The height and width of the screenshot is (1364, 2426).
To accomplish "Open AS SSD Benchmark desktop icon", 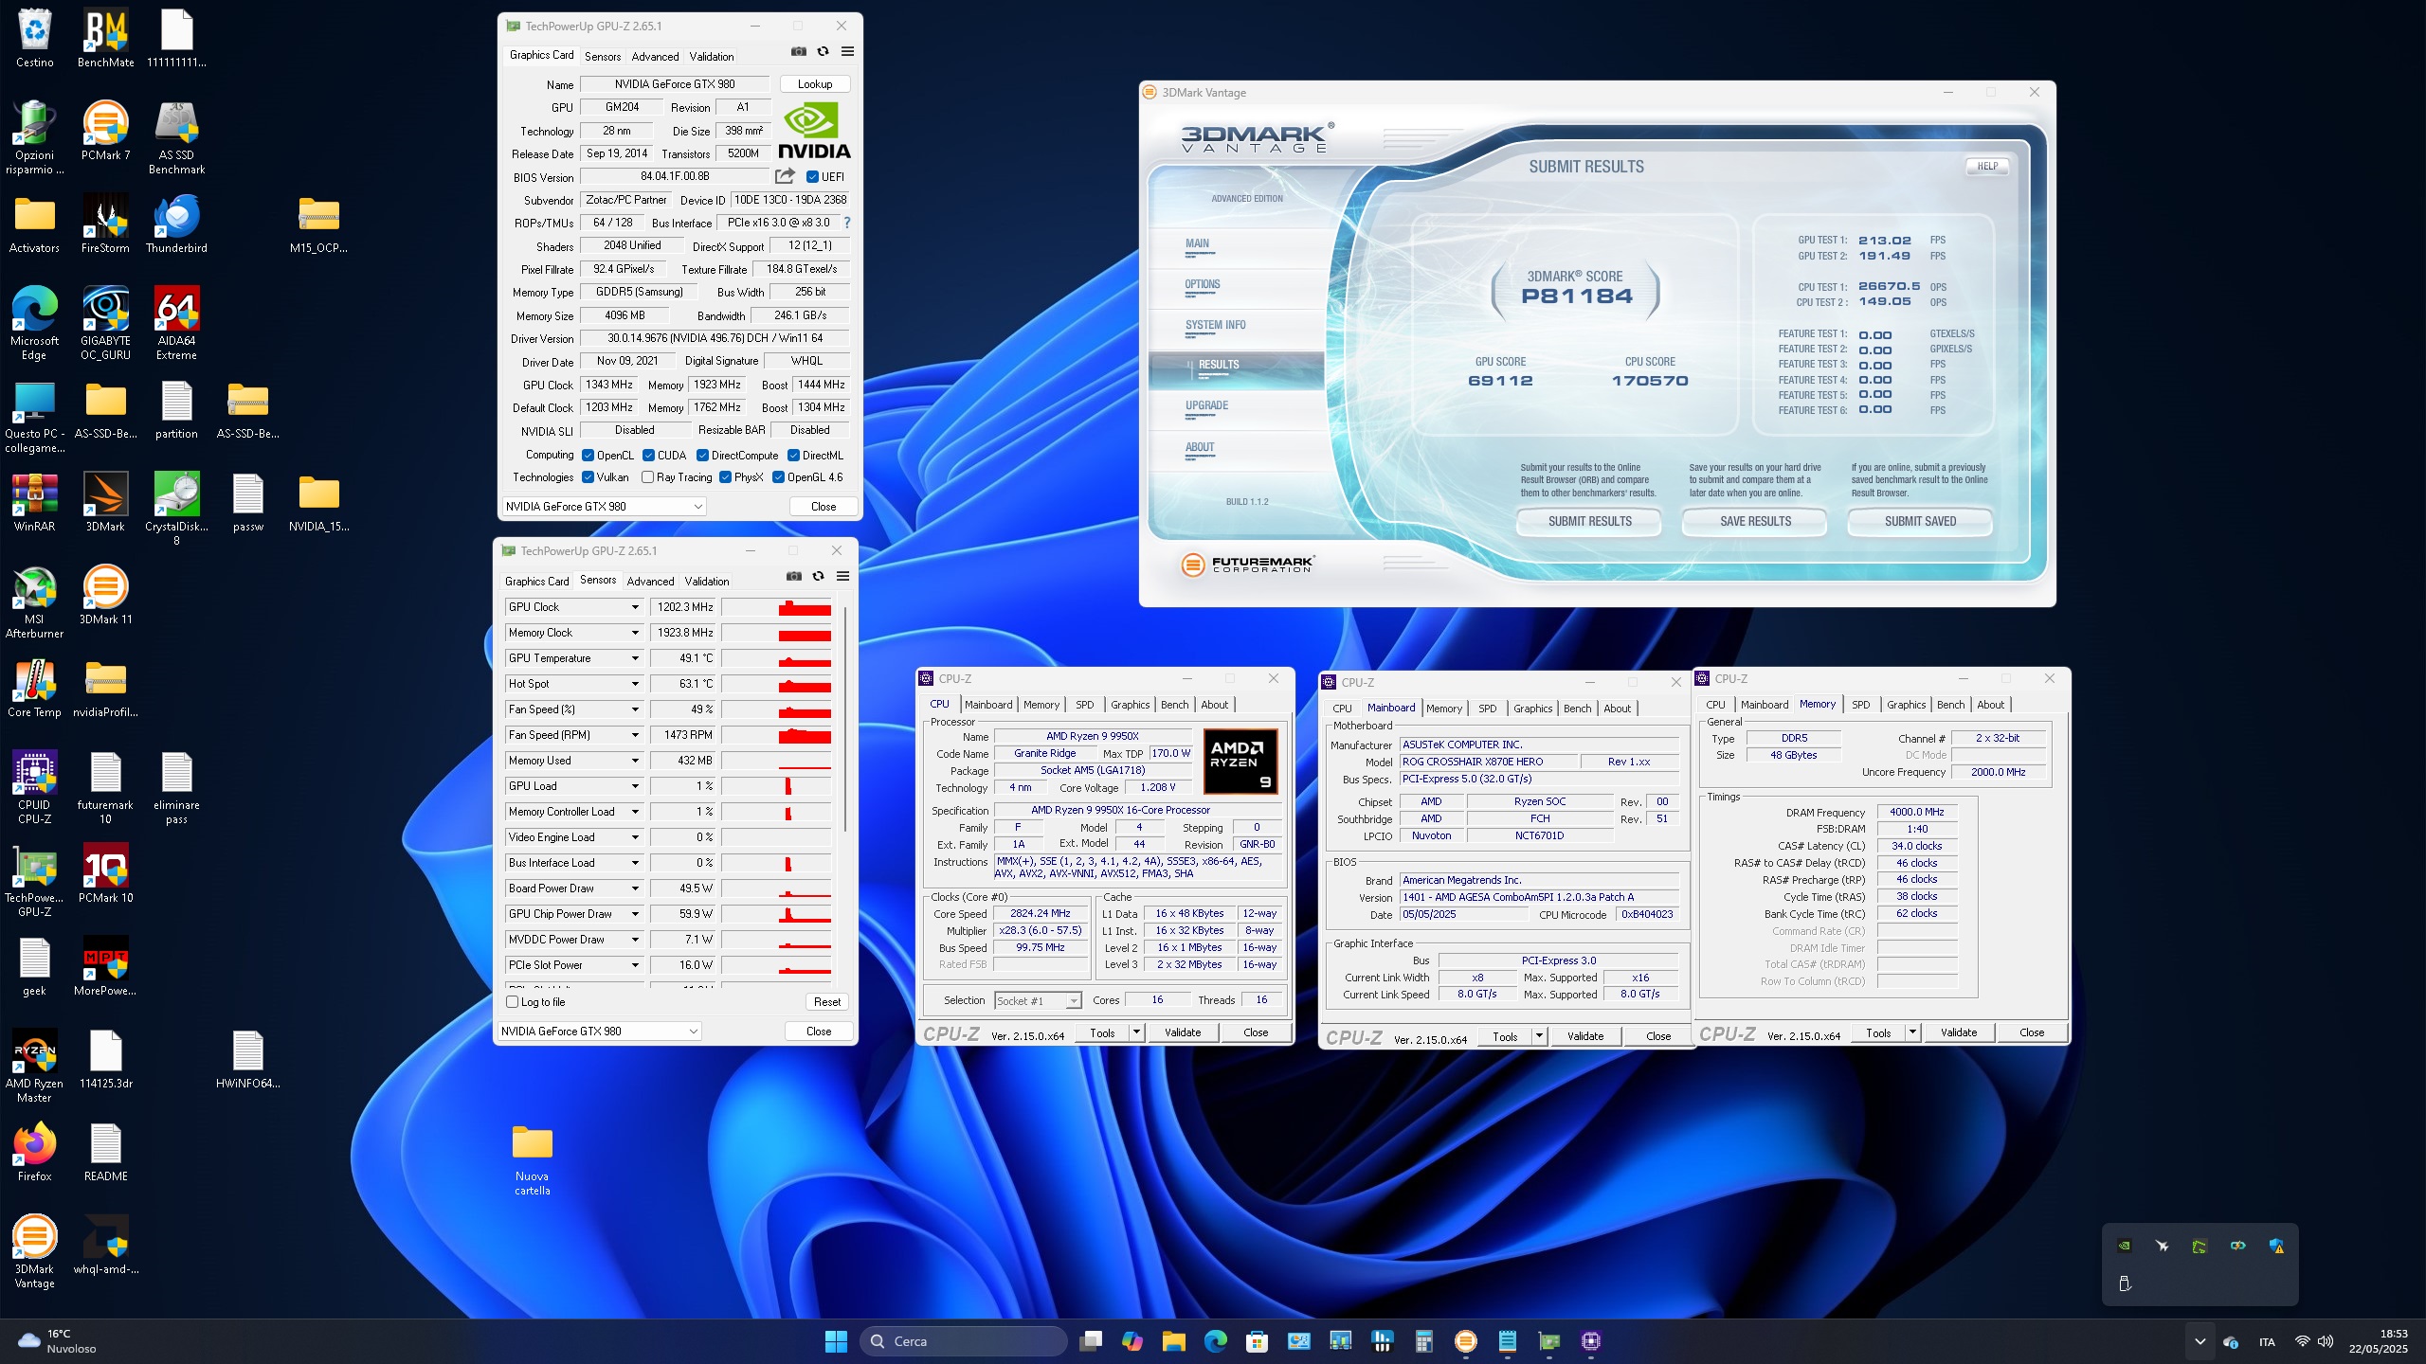I will pyautogui.click(x=176, y=138).
